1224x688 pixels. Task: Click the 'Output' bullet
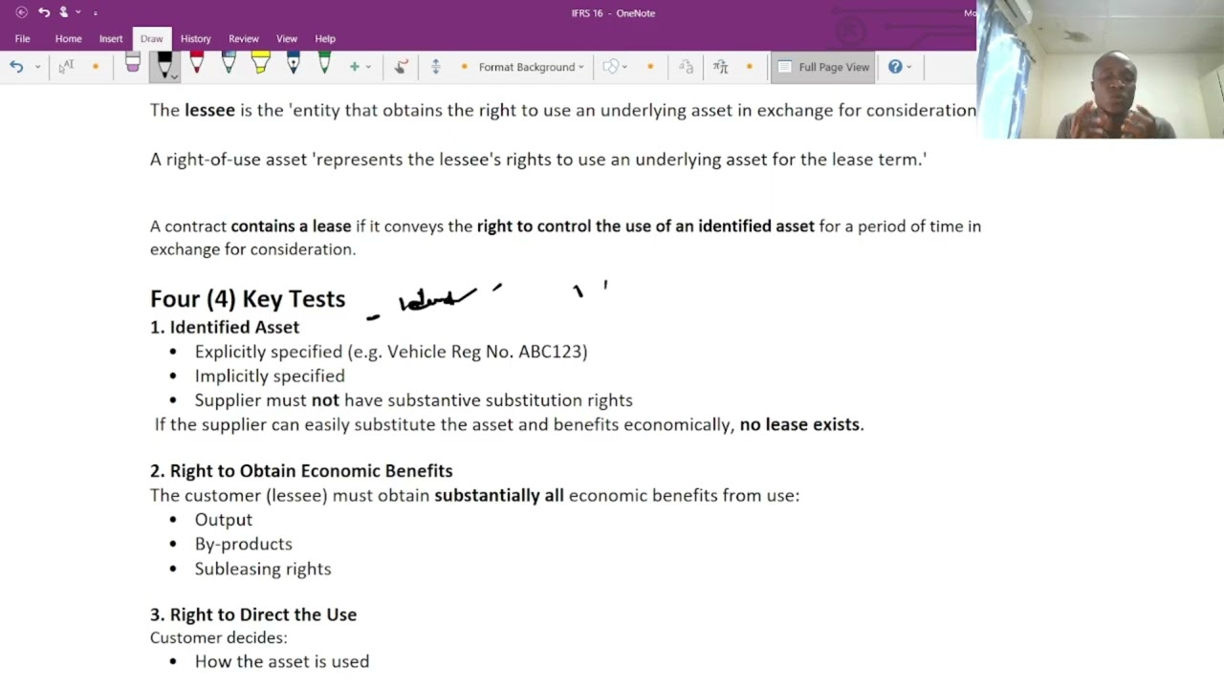(224, 520)
